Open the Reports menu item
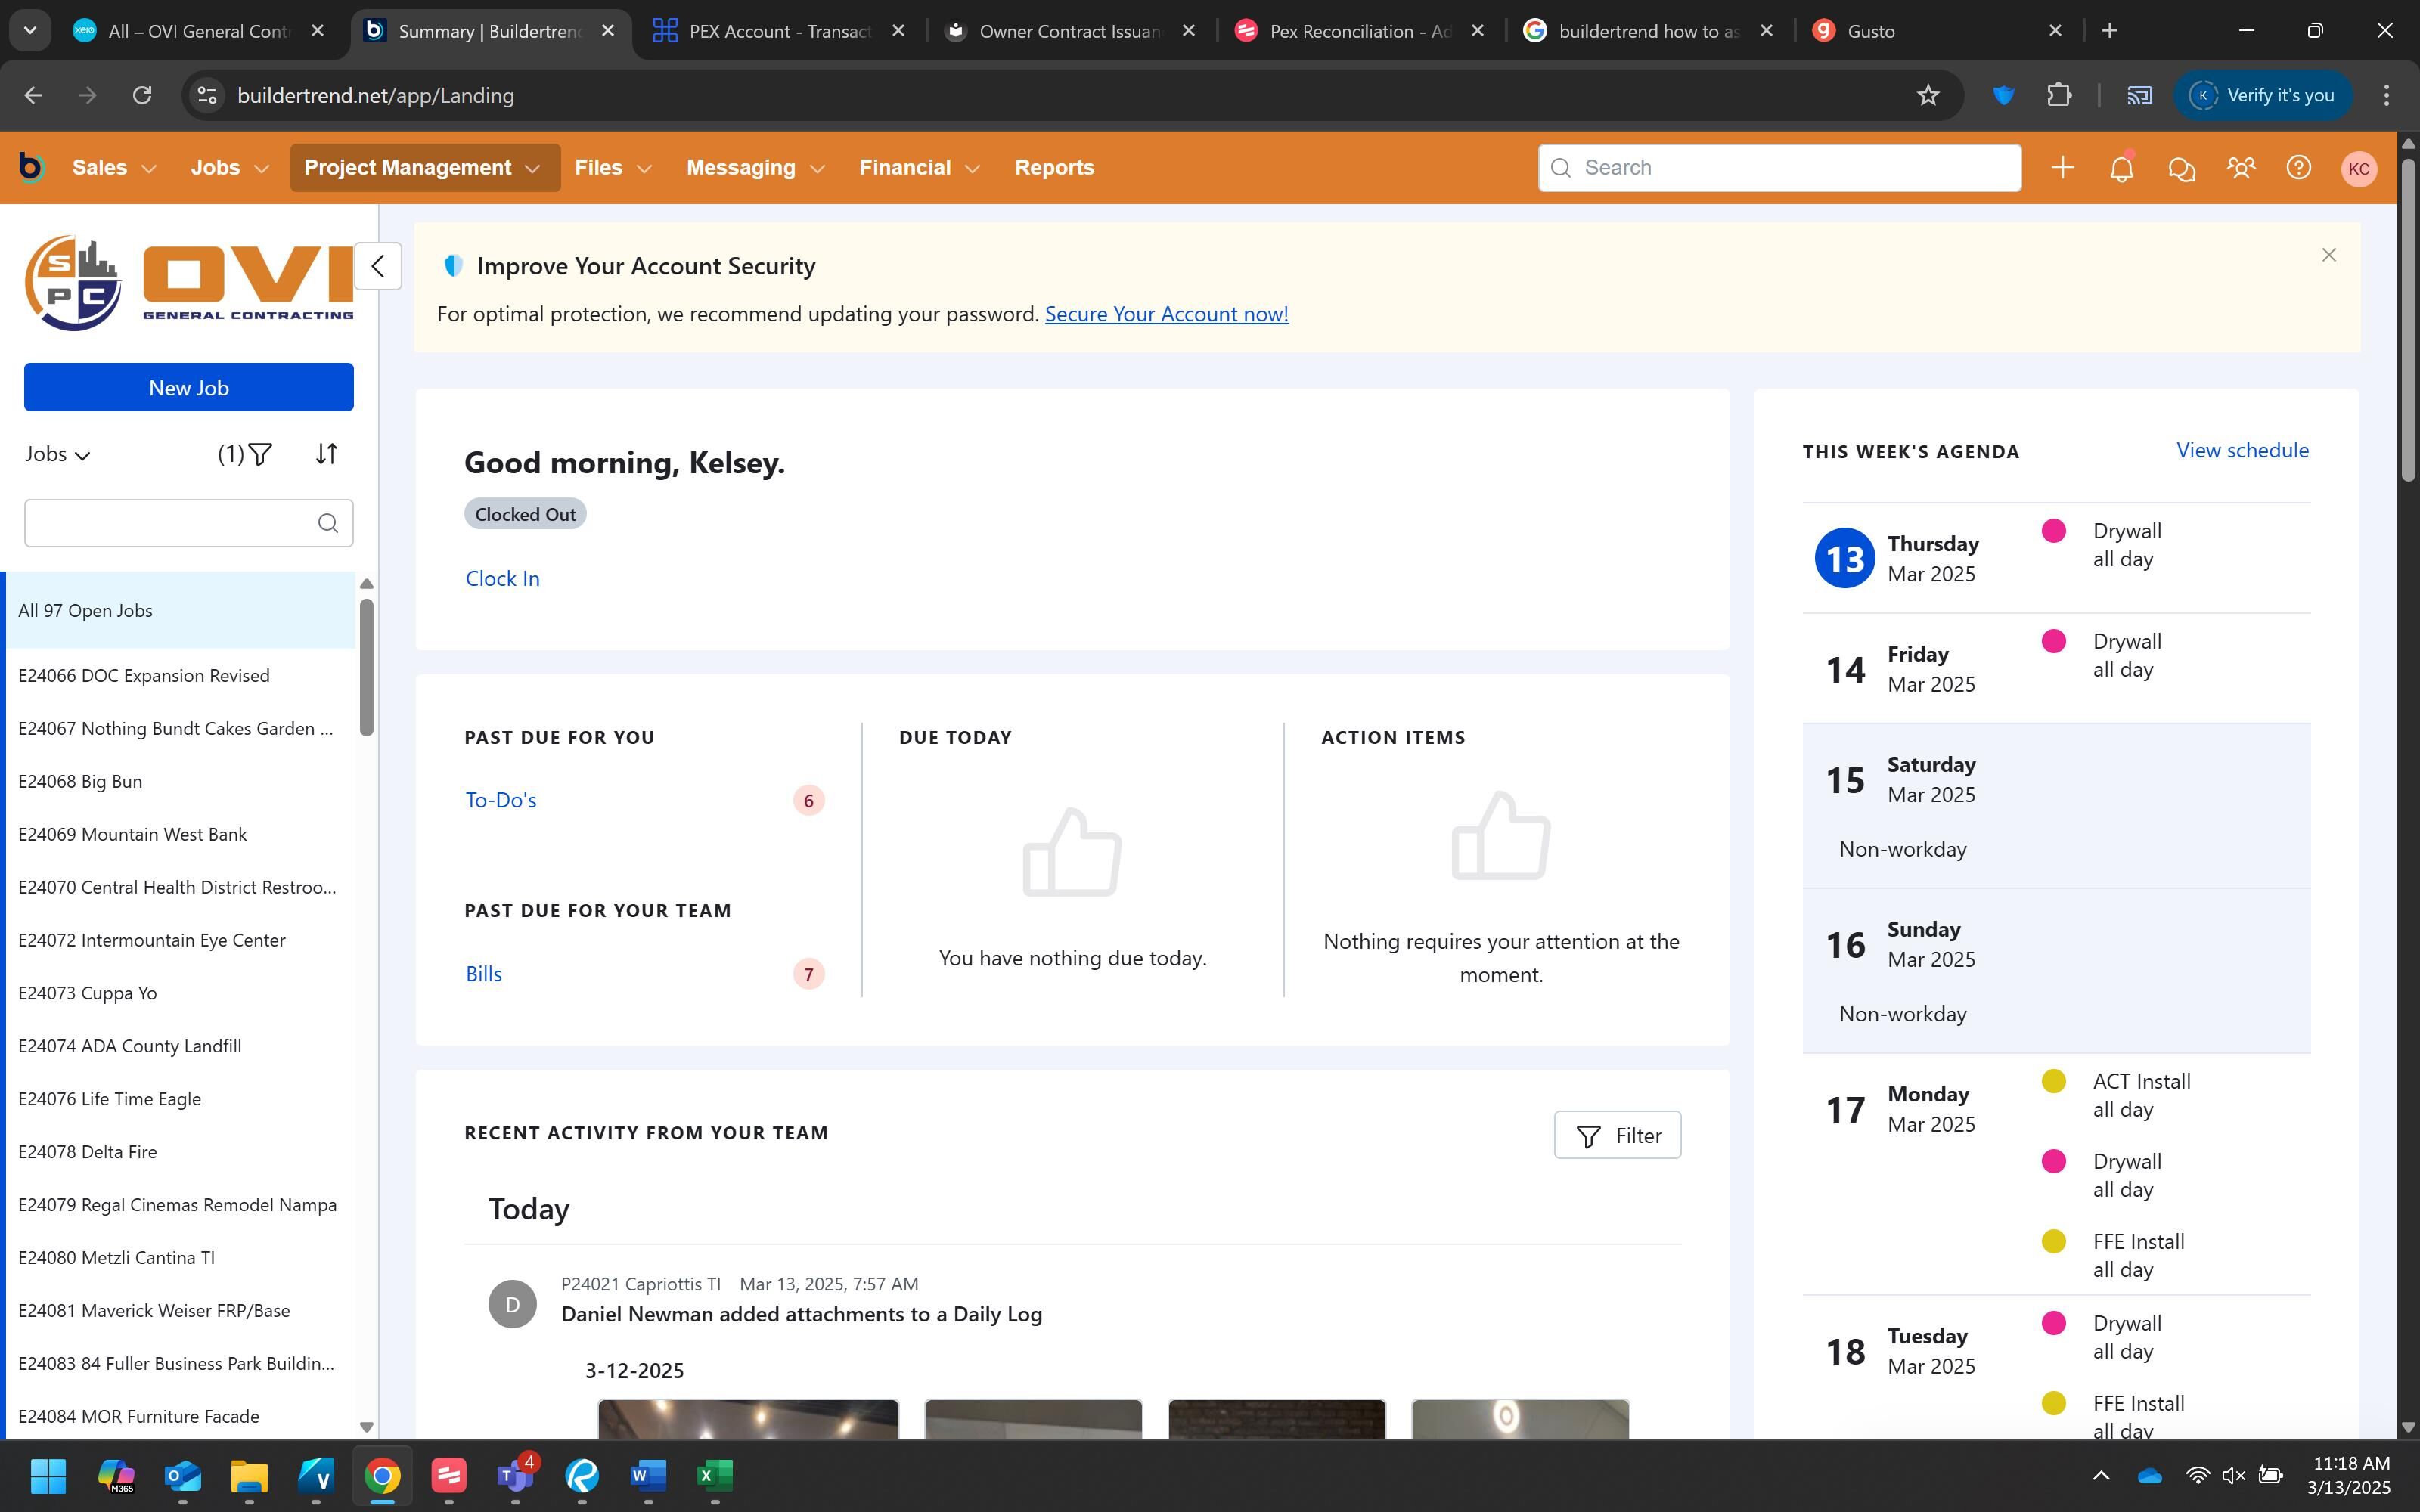Viewport: 2420px width, 1512px height. click(x=1053, y=168)
